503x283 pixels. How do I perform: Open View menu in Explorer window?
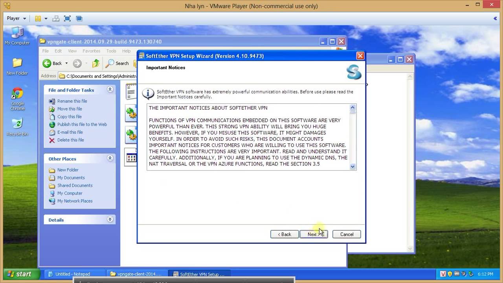coord(72,51)
